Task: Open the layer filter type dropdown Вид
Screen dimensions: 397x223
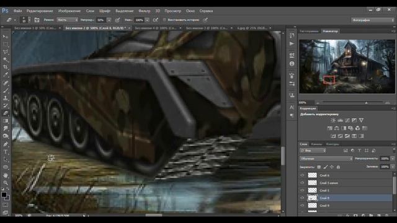Action: [313, 151]
